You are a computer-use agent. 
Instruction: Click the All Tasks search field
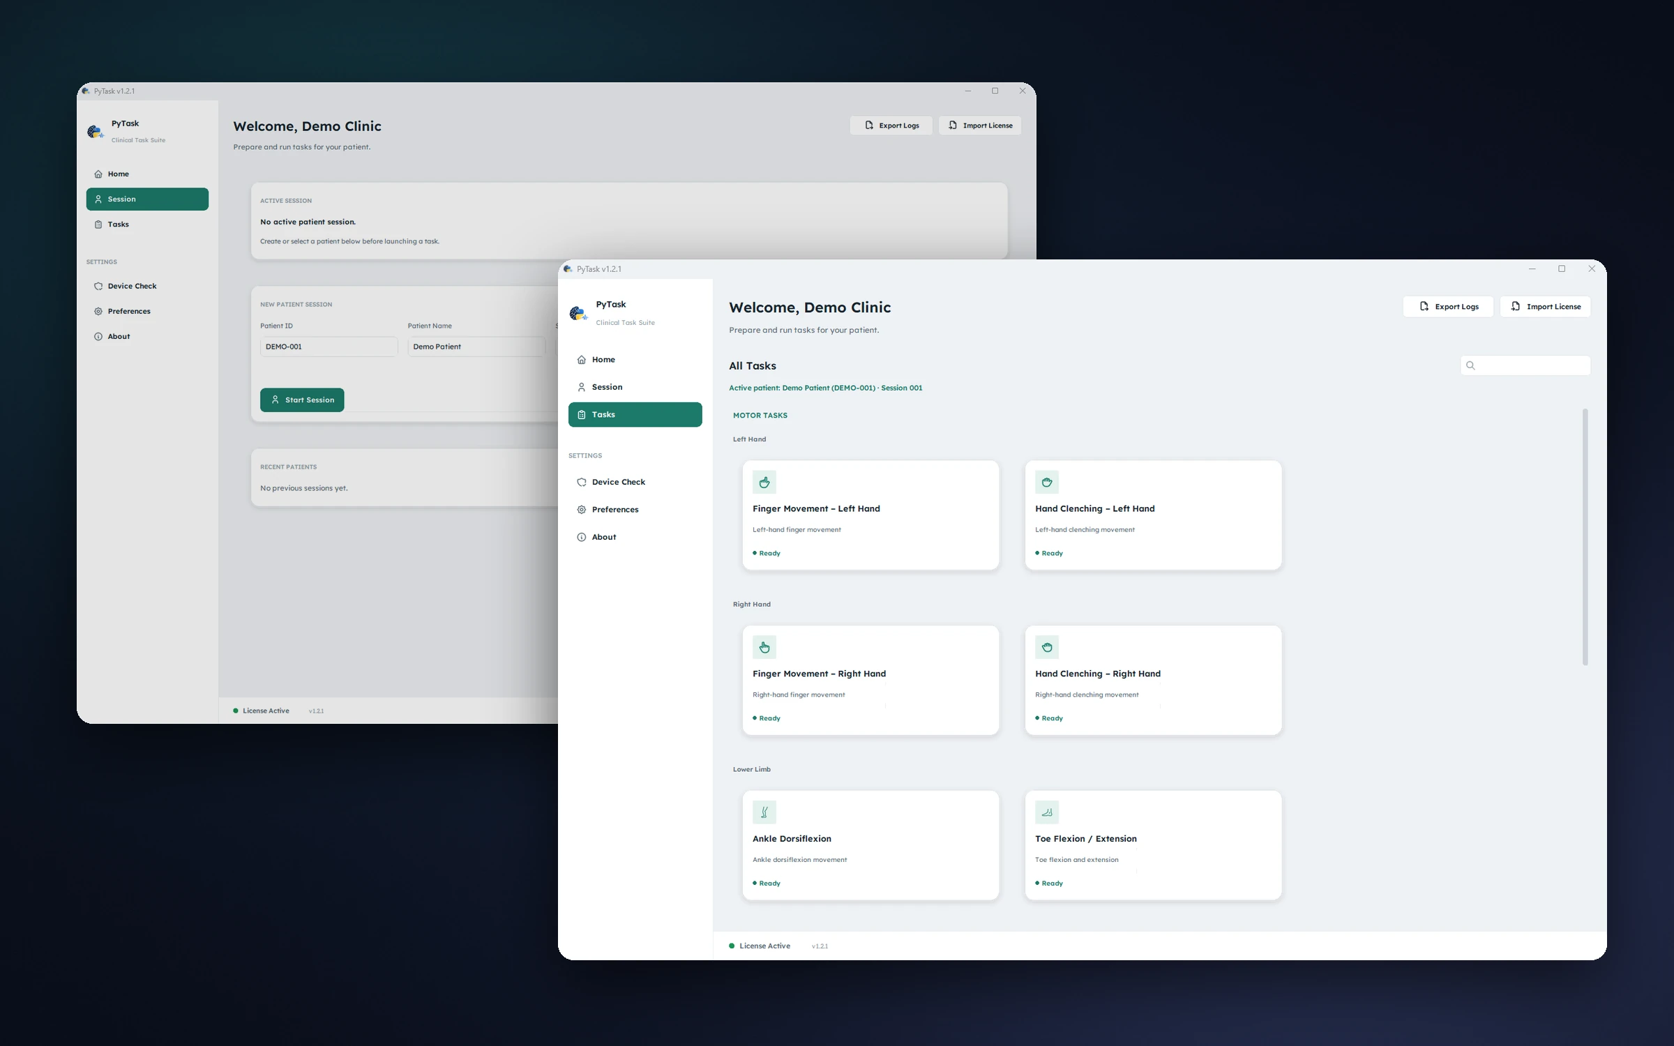[1525, 365]
